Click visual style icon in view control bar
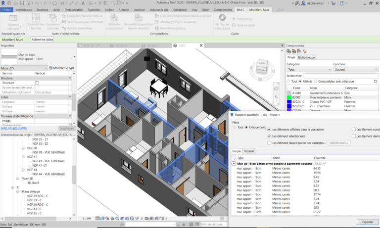 tap(102, 218)
